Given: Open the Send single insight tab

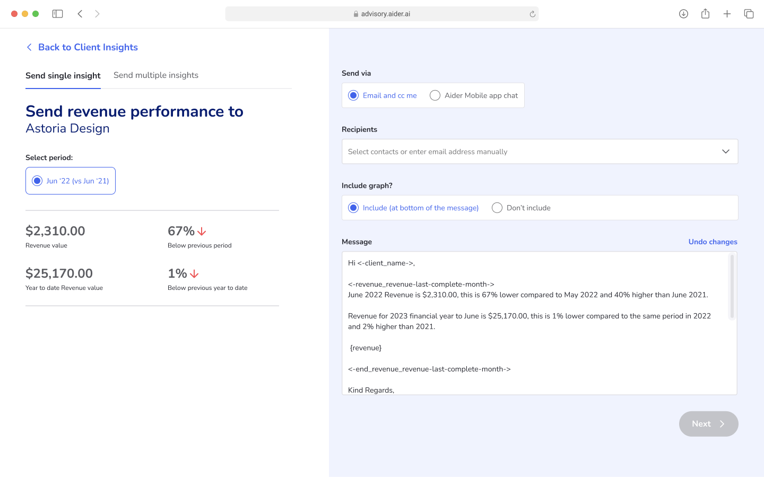Looking at the screenshot, I should tap(63, 76).
